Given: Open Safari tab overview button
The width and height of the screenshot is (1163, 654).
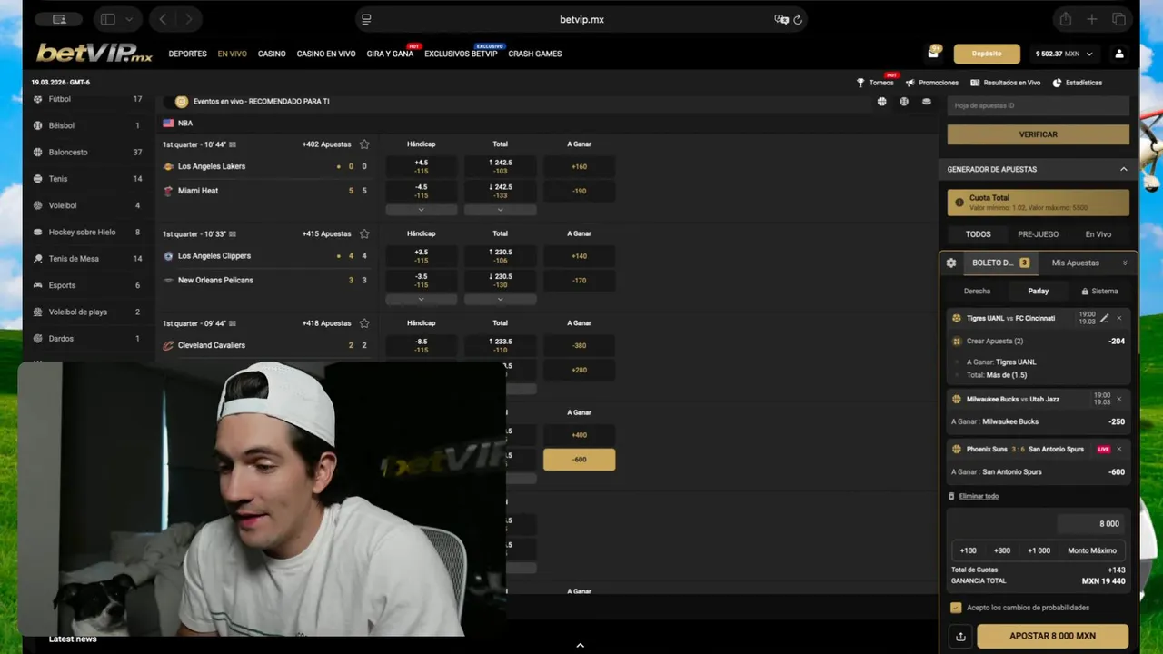Looking at the screenshot, I should (1118, 19).
